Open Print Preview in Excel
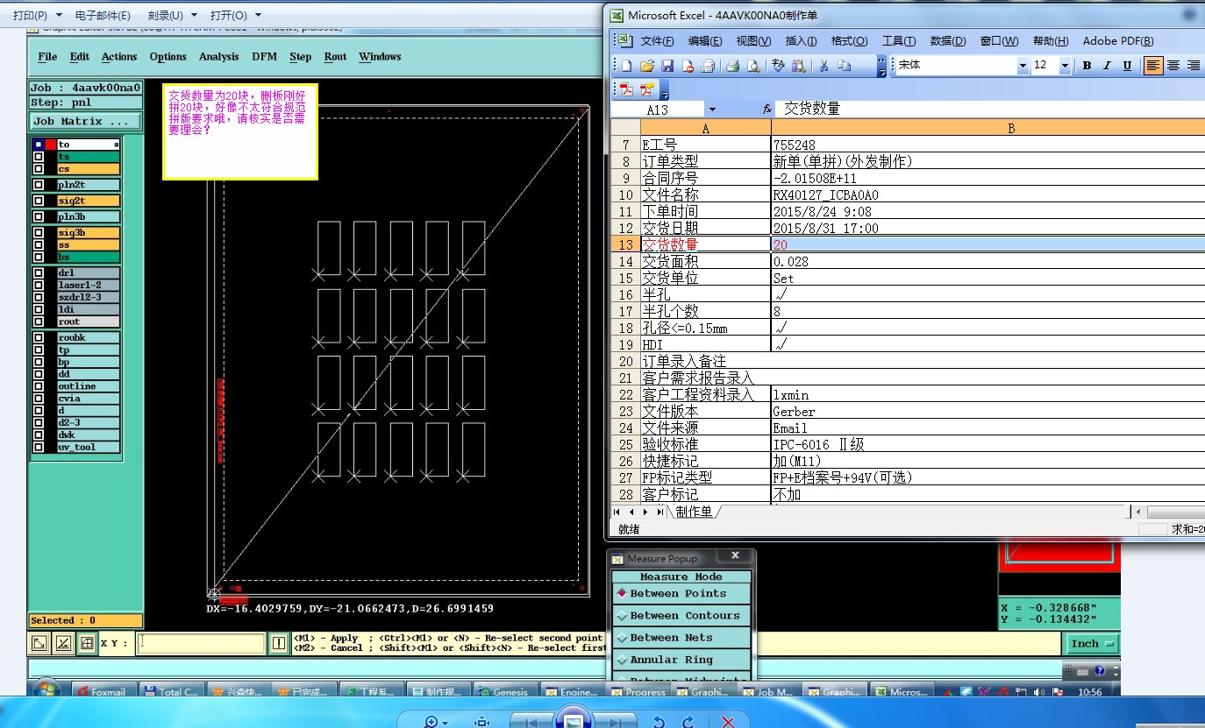Screen dimensions: 1205x728 coord(753,66)
